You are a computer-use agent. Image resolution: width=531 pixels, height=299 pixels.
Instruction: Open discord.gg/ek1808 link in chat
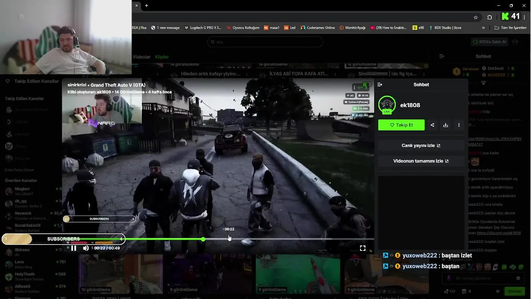point(499,233)
